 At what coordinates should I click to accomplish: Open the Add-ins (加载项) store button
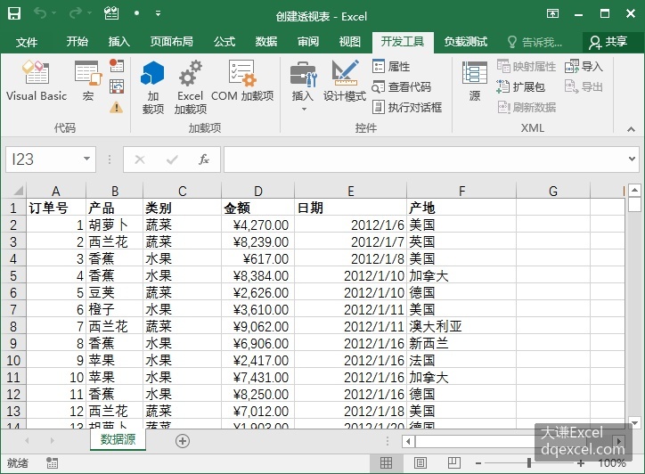152,86
